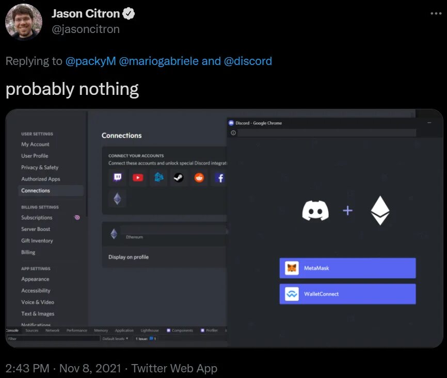Open the Default levels dropdown
This screenshot has height=378, width=447.
(115, 339)
